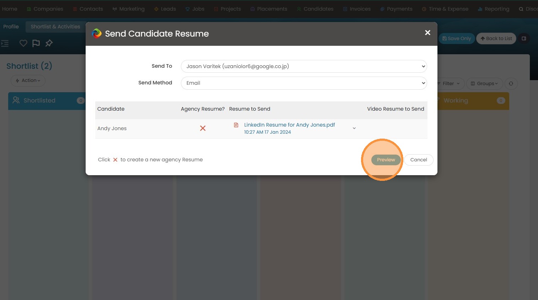Viewport: 538px width, 300px height.
Task: Click the red X agency resume icon for Andy Jones
Action: pos(203,128)
